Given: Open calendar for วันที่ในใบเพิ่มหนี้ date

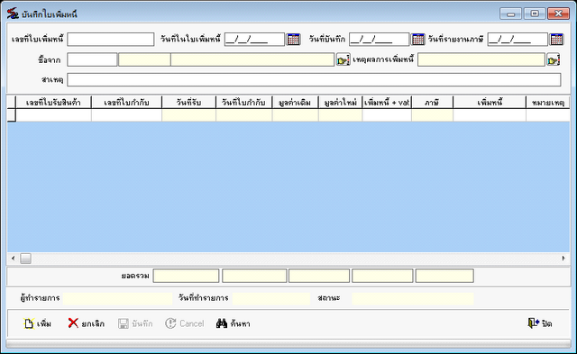Looking at the screenshot, I should [x=293, y=39].
